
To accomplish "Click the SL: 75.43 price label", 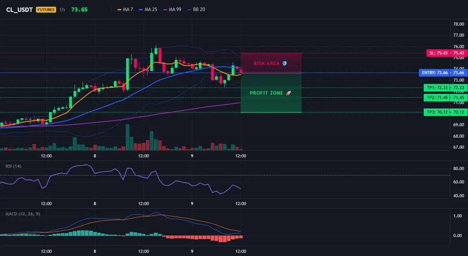I will (x=438, y=53).
